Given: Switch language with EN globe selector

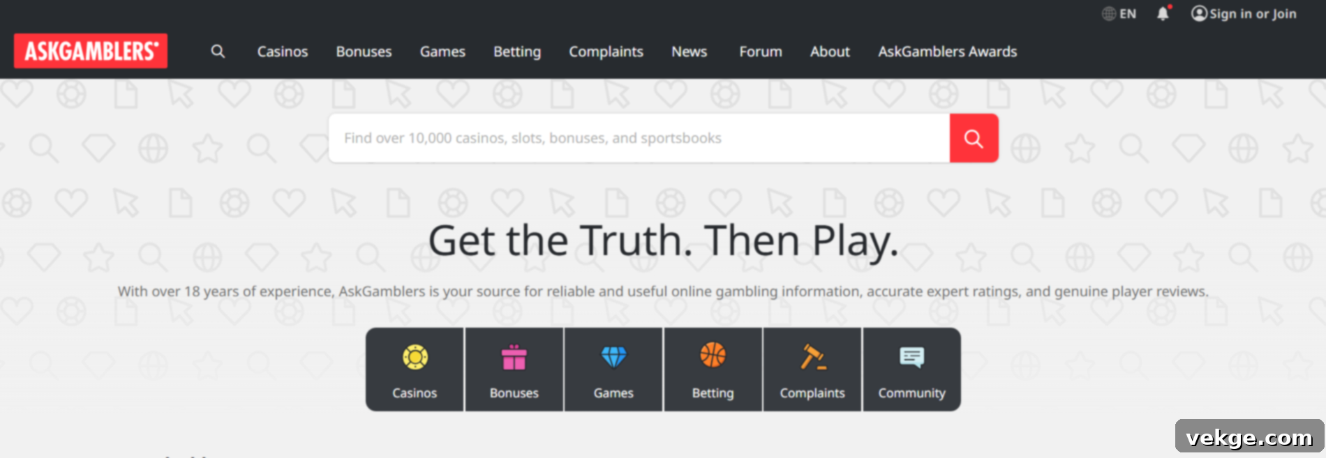Looking at the screenshot, I should [1119, 13].
